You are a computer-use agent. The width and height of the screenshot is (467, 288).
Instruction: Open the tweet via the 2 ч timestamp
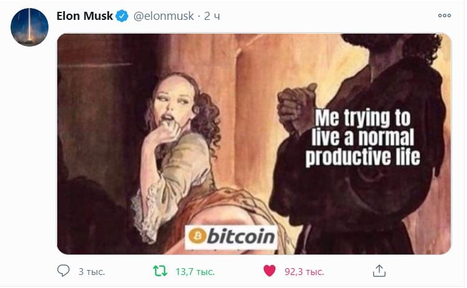(212, 16)
